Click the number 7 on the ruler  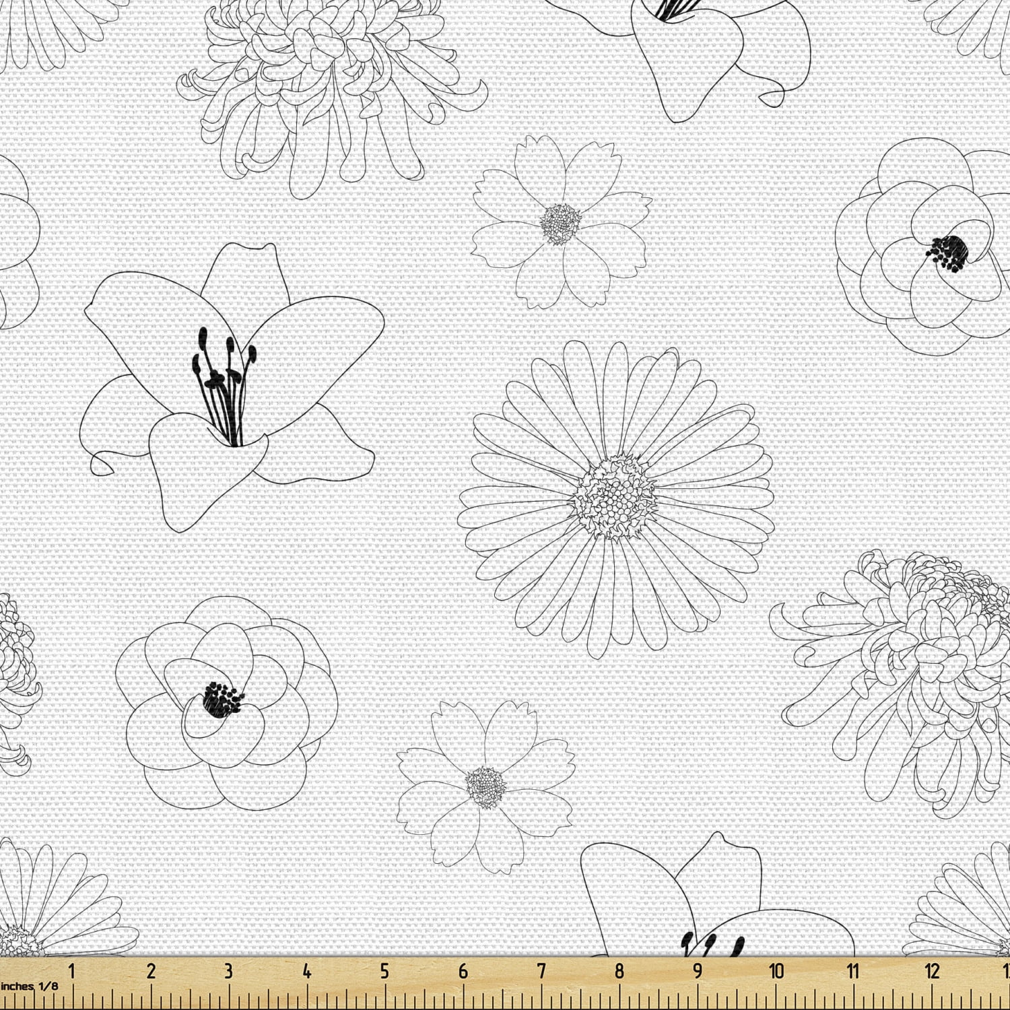[541, 971]
